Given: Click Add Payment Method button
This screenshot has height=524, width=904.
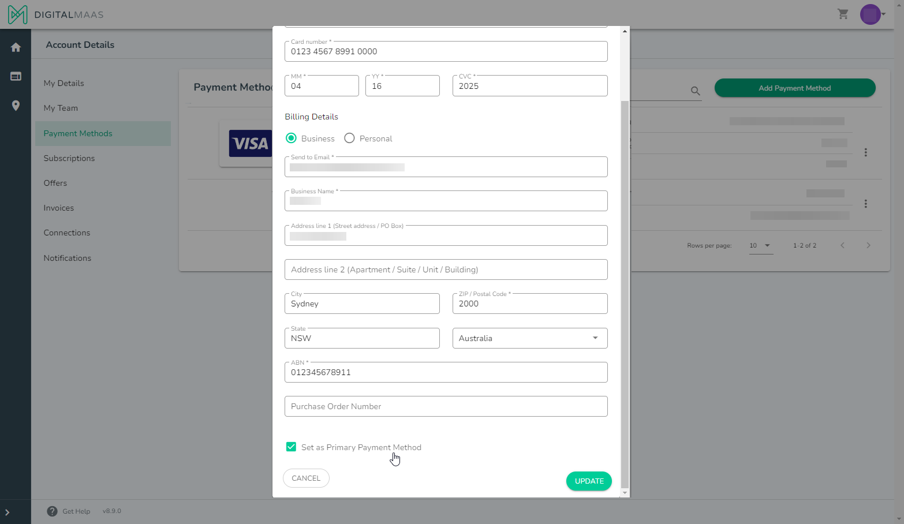Looking at the screenshot, I should pyautogui.click(x=795, y=88).
